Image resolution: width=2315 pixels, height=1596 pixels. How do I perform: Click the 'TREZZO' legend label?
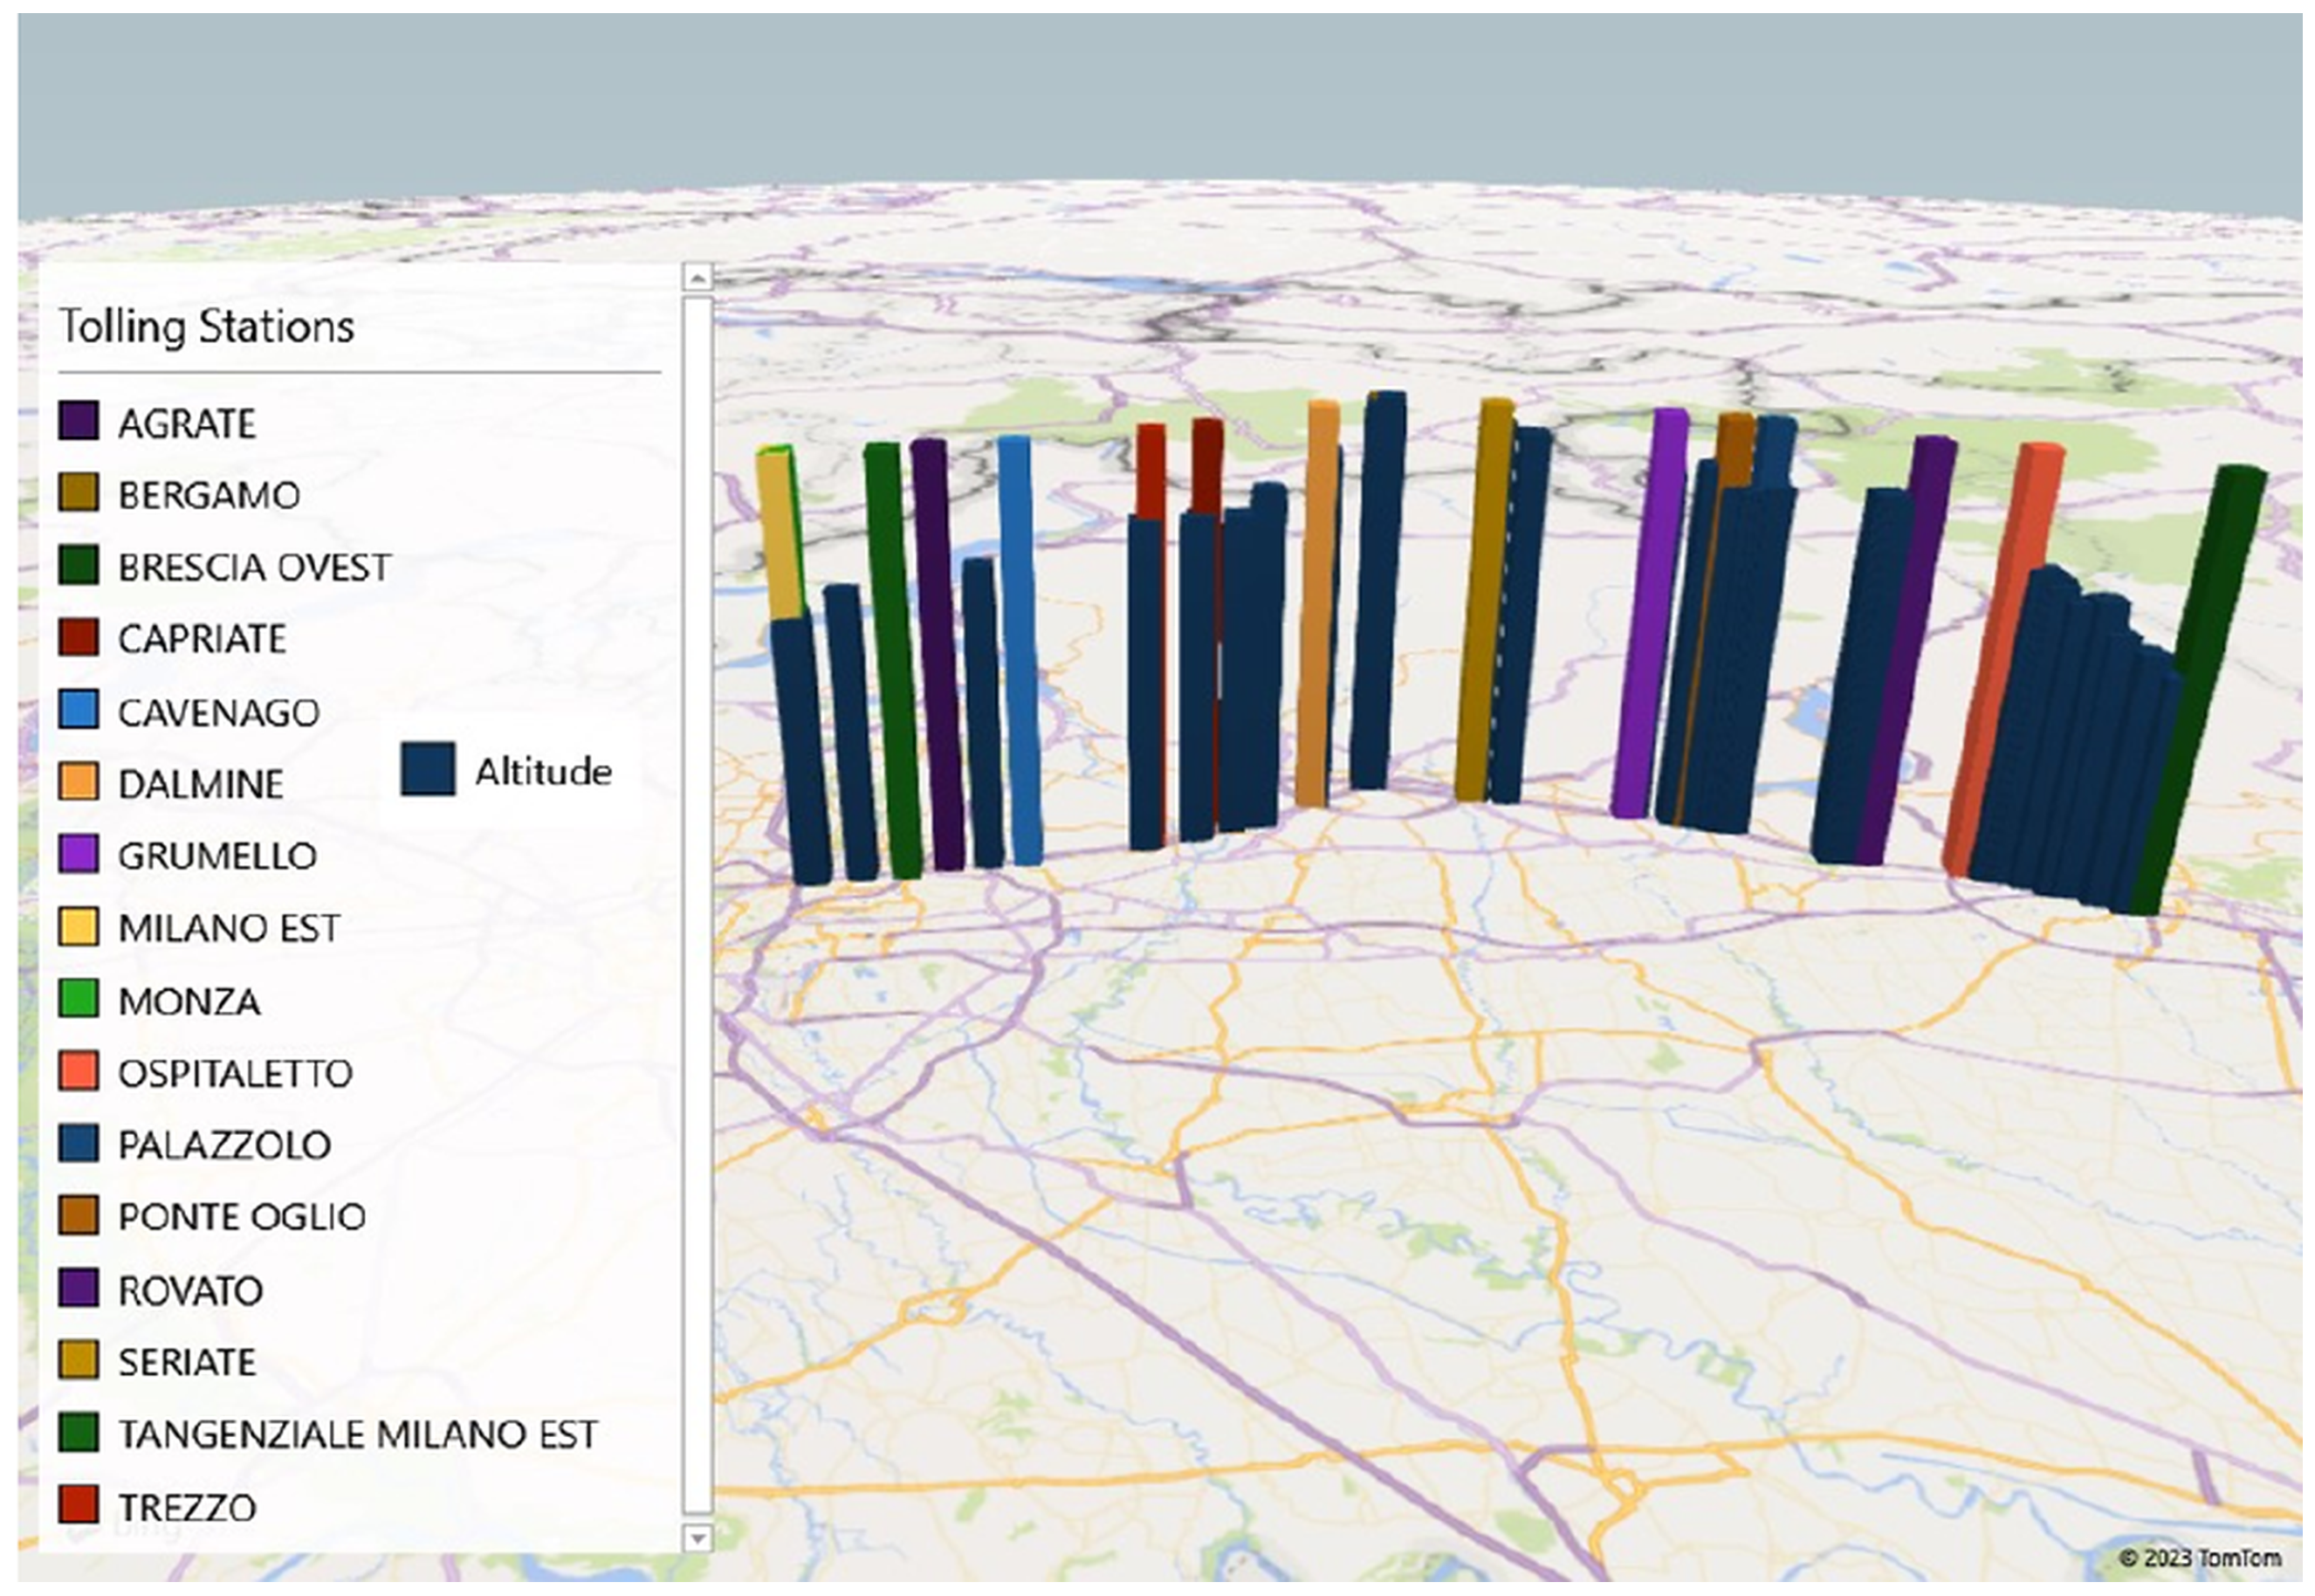[187, 1507]
